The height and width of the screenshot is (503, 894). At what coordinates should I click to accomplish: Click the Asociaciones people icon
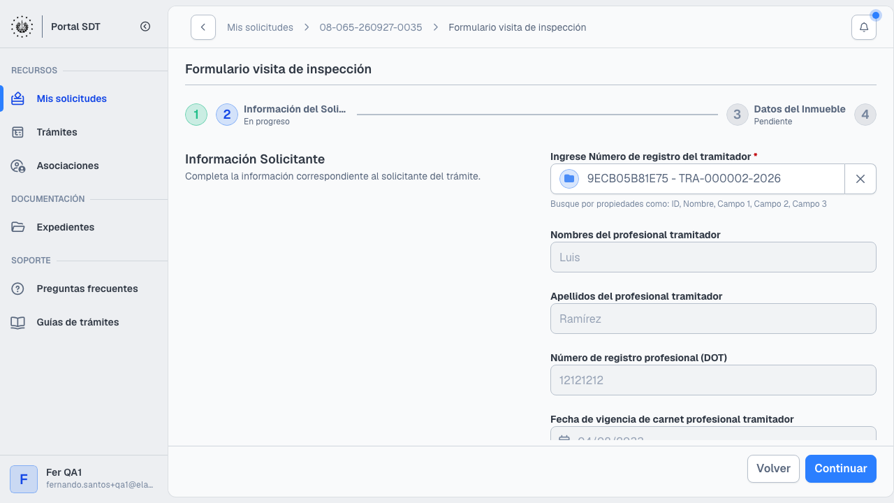[x=18, y=166]
